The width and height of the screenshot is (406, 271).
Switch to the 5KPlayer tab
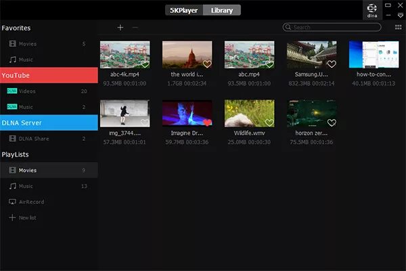tap(184, 10)
